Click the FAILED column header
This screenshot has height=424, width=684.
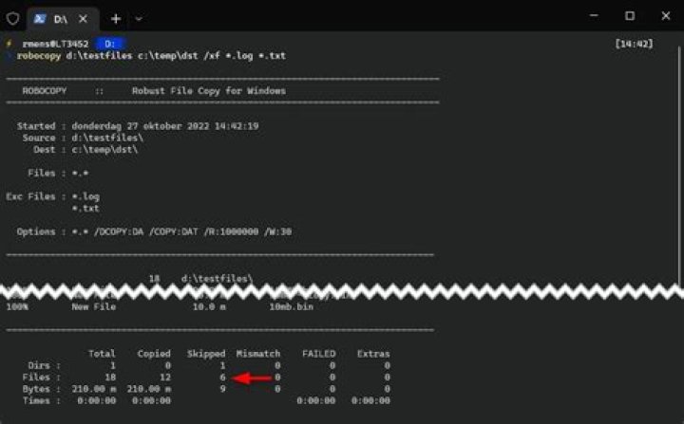[319, 354]
